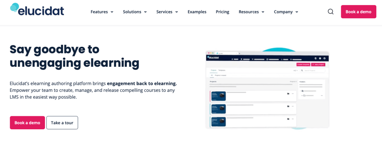This screenshot has height=151, width=382.
Task: Click Create Template in the app preview
Action: pos(303,64)
